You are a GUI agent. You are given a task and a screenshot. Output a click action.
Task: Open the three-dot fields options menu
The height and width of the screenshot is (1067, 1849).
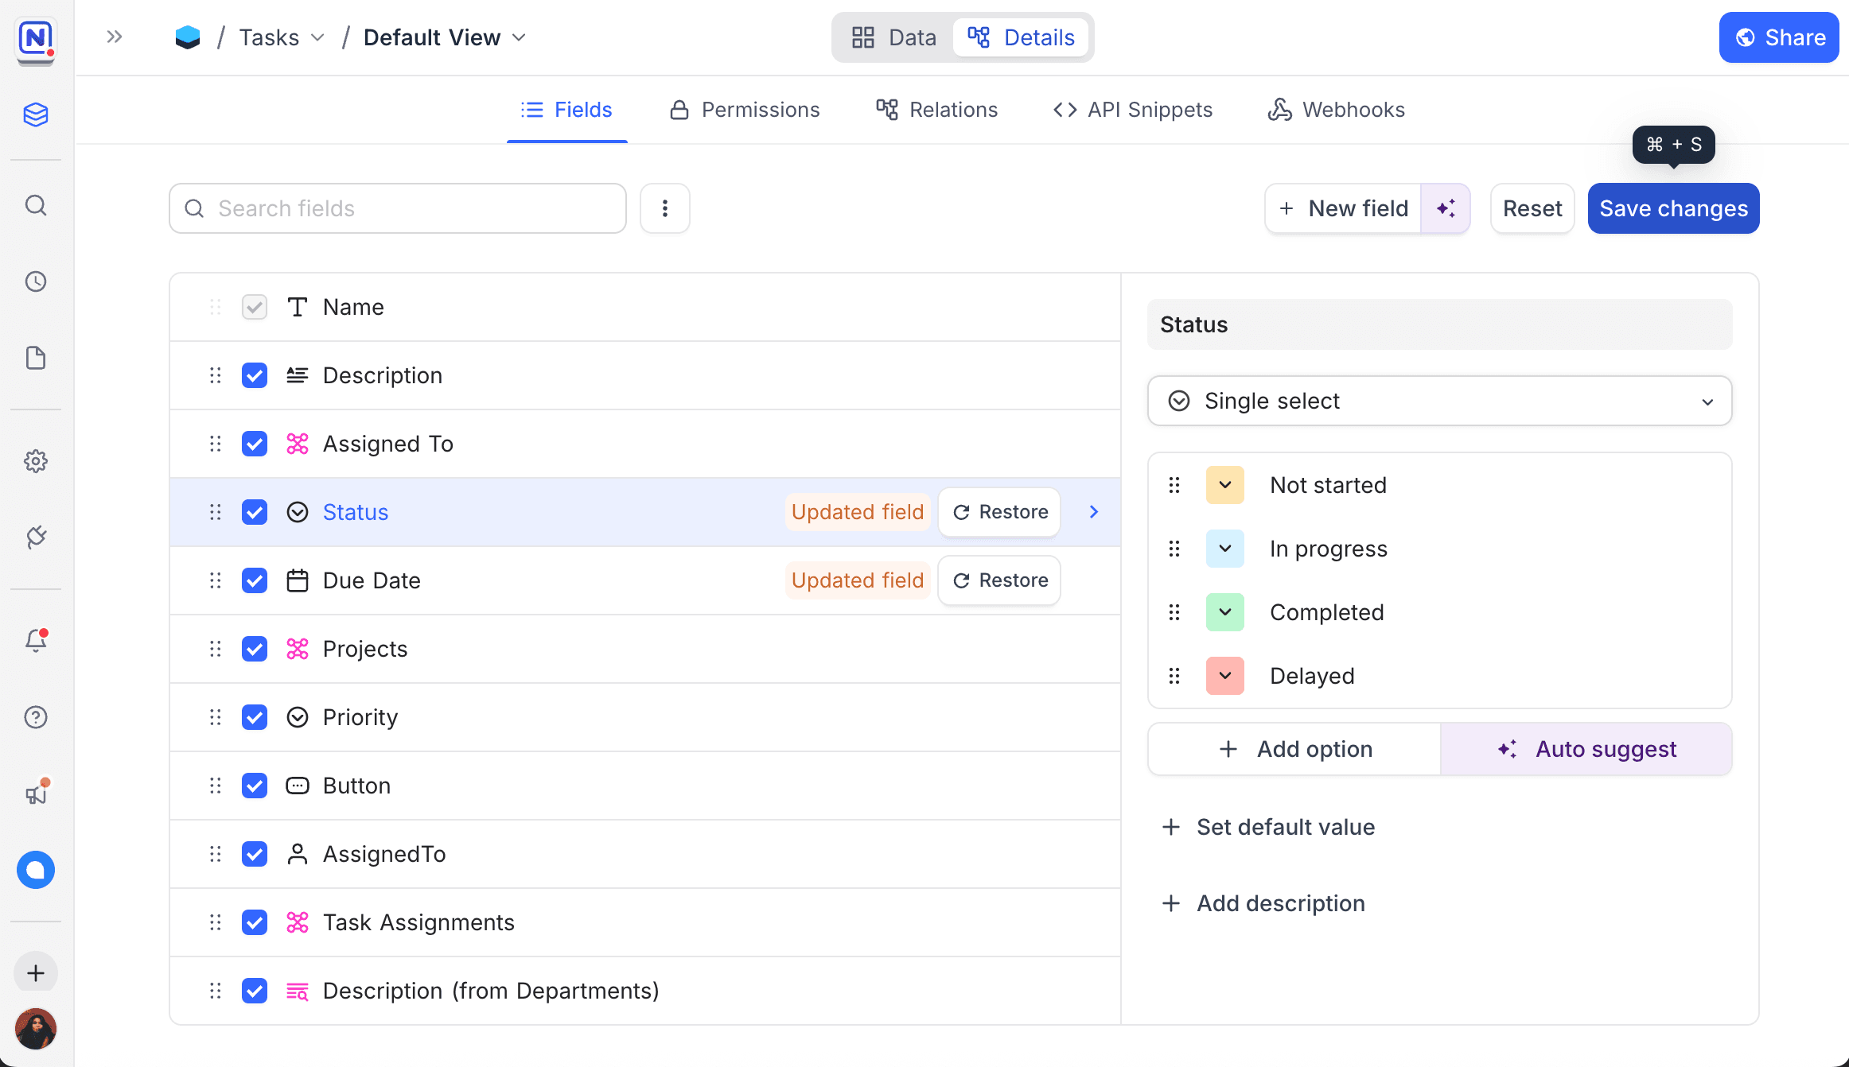[x=665, y=208]
